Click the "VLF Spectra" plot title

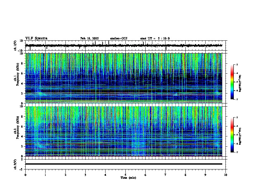[36, 38]
